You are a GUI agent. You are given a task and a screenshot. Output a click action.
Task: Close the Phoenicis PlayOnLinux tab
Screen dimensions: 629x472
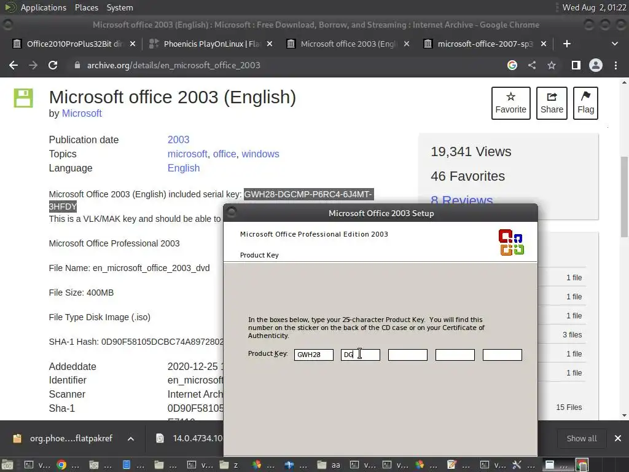270,44
